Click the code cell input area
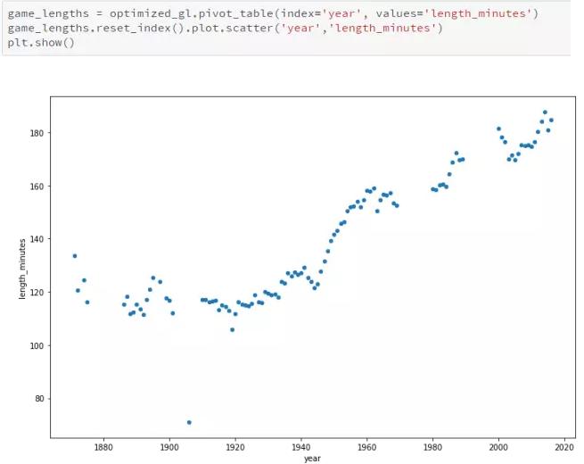The width and height of the screenshot is (584, 464). pos(286,28)
